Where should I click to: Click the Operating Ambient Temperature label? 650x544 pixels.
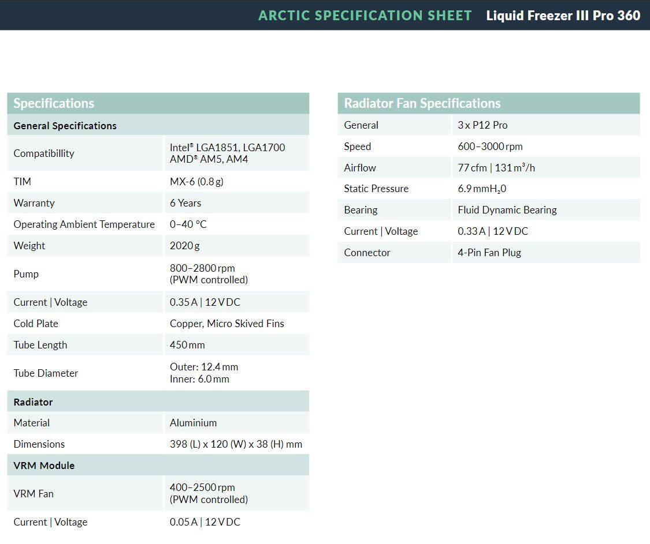[x=84, y=224]
